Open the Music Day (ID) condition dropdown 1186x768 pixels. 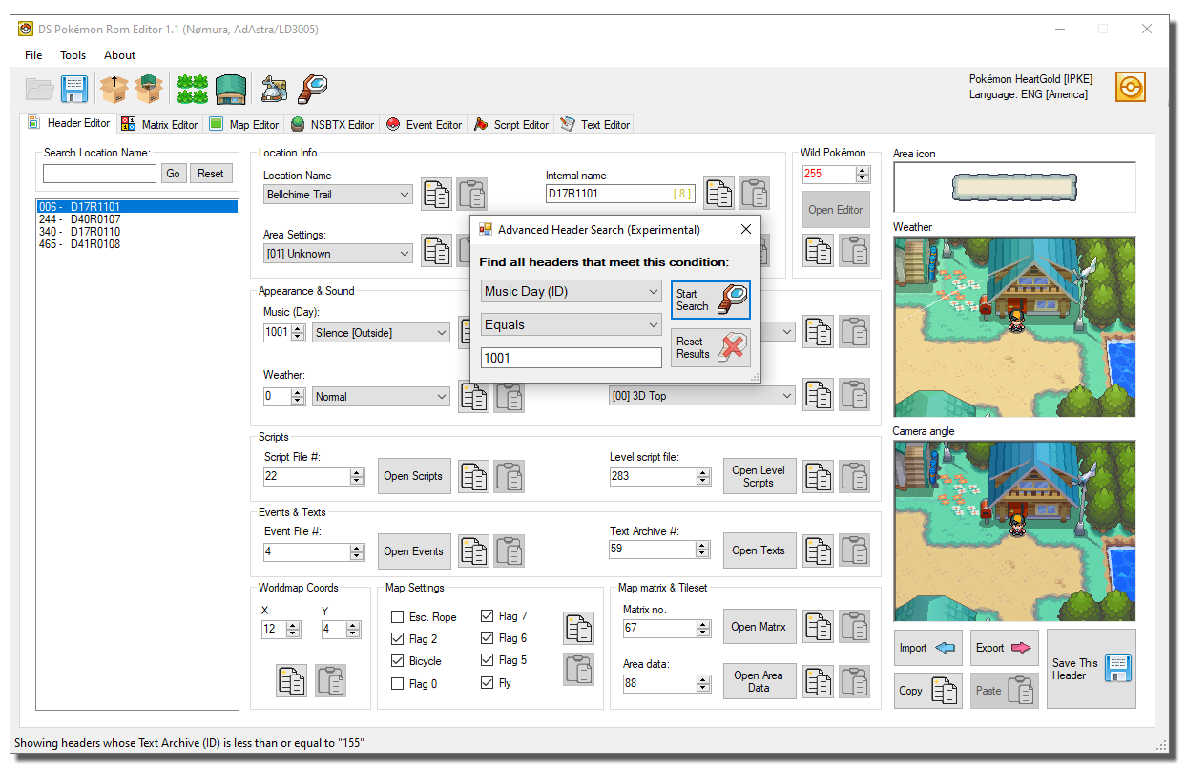572,292
